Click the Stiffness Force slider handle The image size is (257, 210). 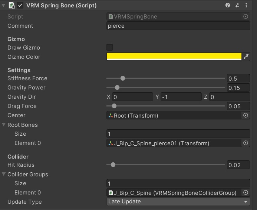tap(123, 78)
